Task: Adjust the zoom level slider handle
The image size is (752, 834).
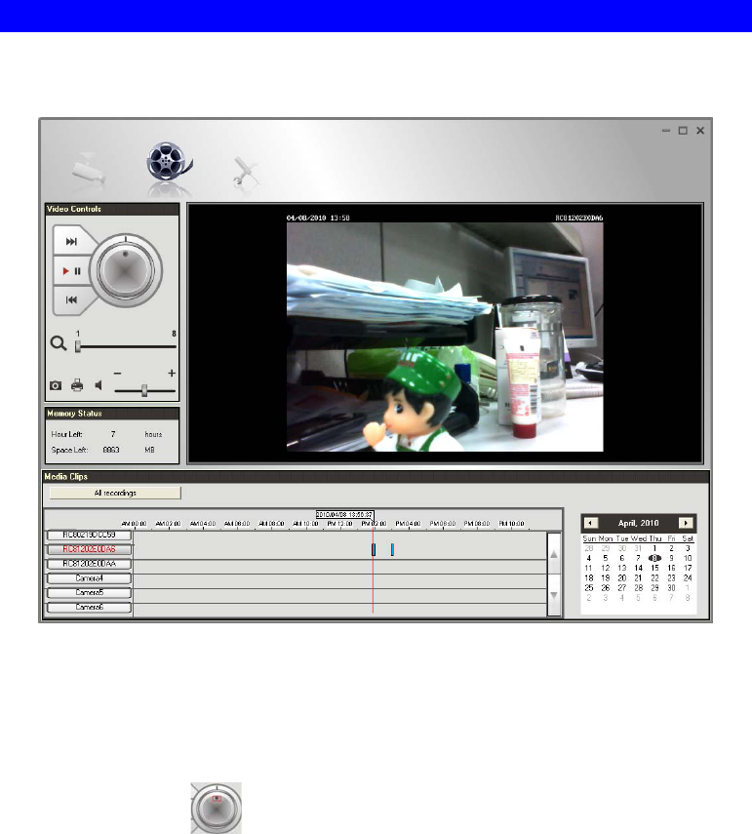Action: 78,346
